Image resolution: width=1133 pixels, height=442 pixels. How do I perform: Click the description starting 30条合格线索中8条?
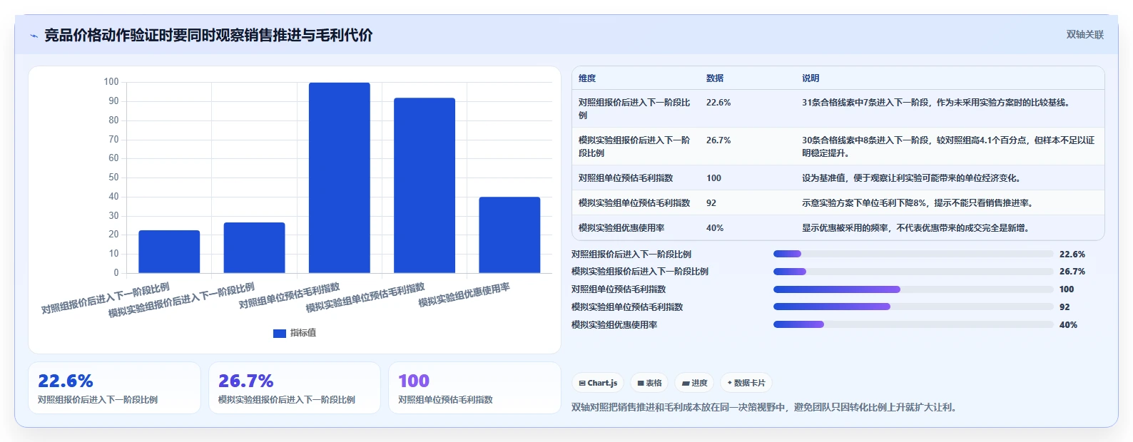948,146
